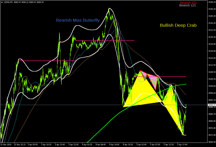Click the 4112.50 price axis label
Image resolution: width=216 pixels, height=147 pixels.
point(212,65)
